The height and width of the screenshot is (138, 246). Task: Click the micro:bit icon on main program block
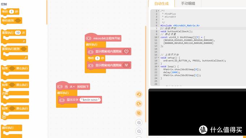click(89, 38)
